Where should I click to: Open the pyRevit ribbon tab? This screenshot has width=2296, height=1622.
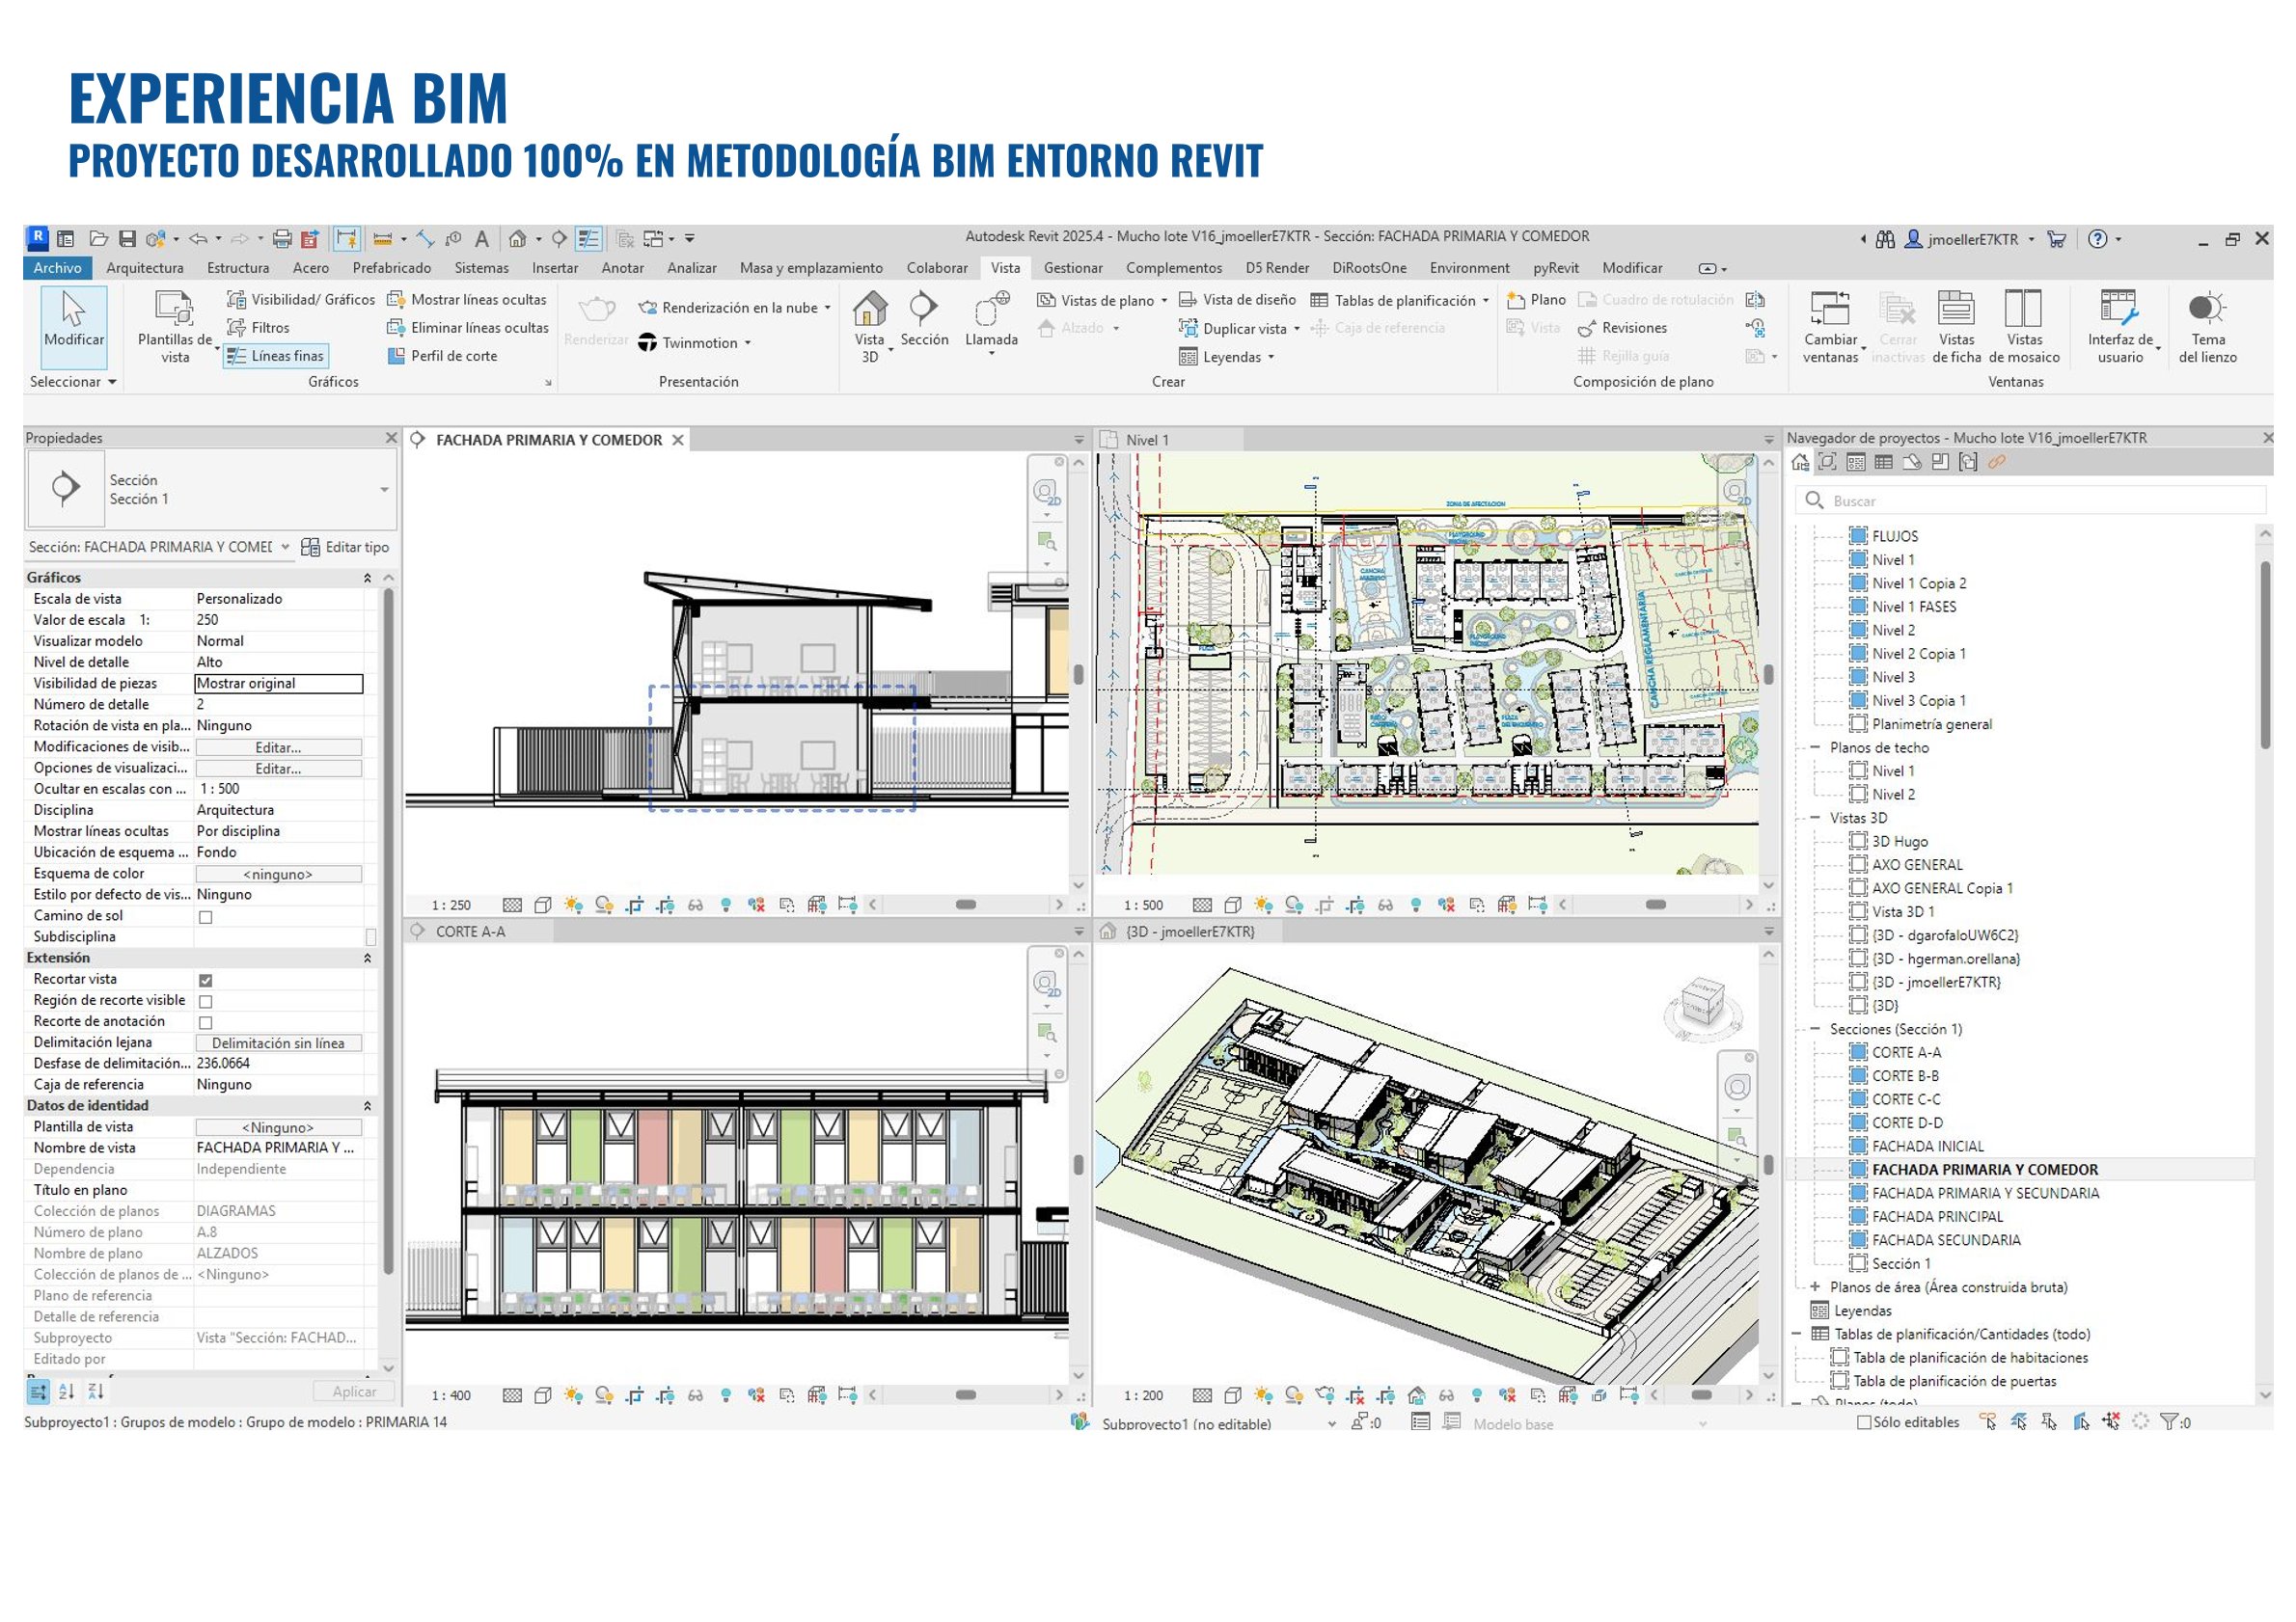pyautogui.click(x=1556, y=268)
